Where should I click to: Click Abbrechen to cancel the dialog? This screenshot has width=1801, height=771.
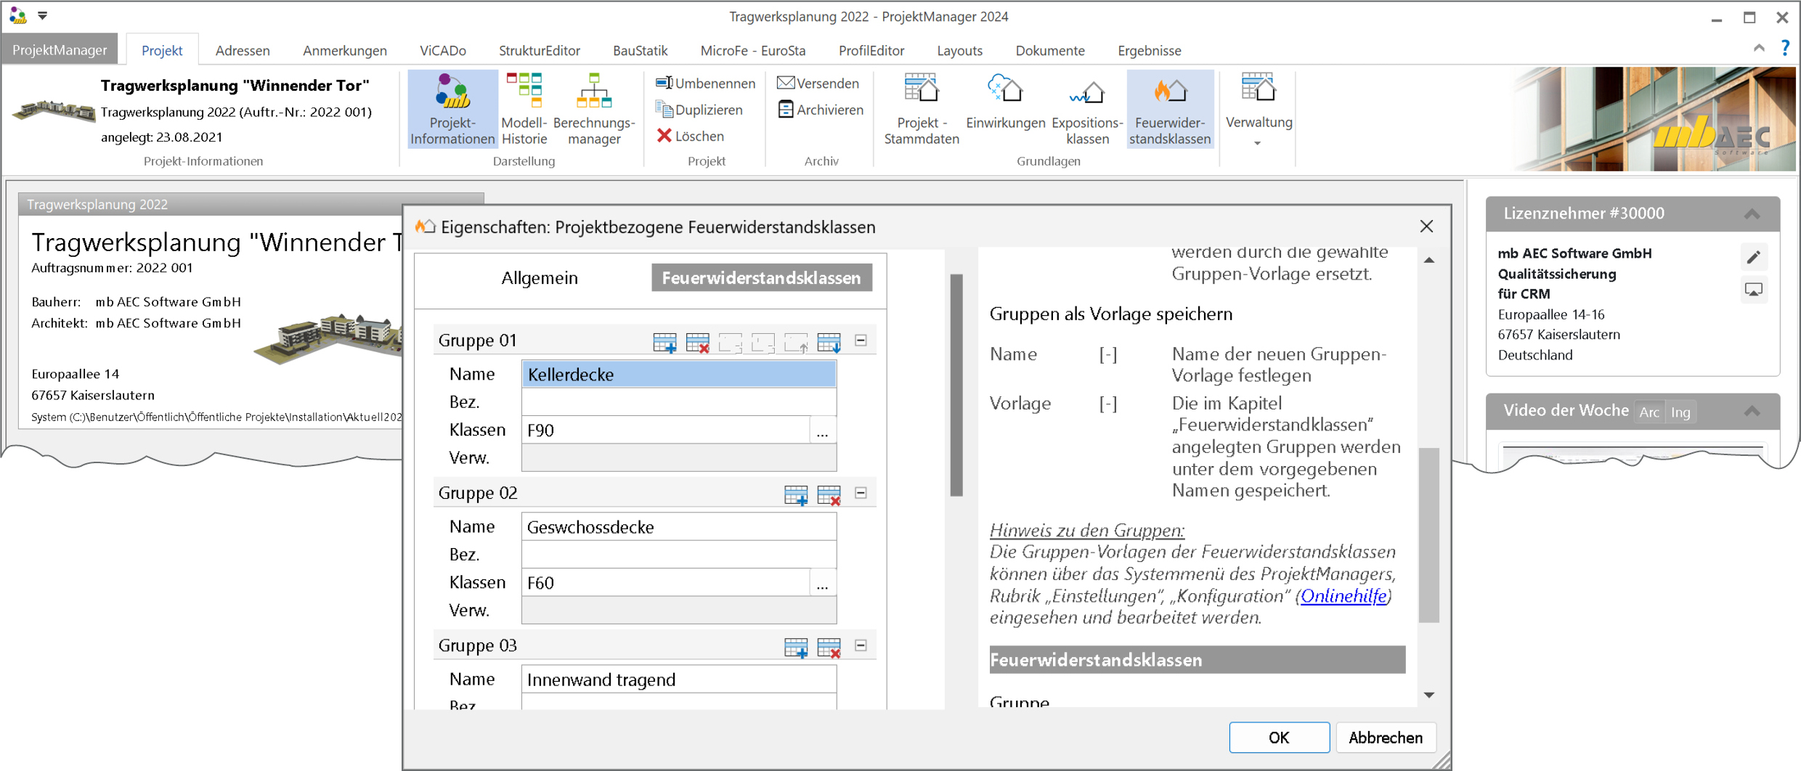(1385, 738)
